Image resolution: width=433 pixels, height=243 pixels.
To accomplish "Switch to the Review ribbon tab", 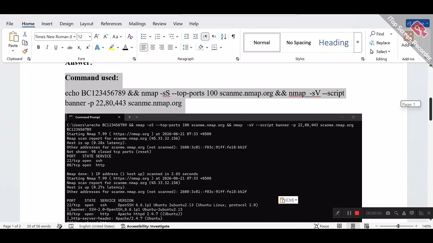I will pyautogui.click(x=159, y=24).
